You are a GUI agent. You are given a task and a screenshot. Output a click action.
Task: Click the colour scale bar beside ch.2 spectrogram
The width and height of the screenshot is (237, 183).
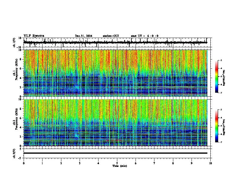216,126
